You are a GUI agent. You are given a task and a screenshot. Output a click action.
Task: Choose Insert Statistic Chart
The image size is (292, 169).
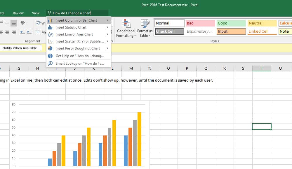[x=79, y=27]
